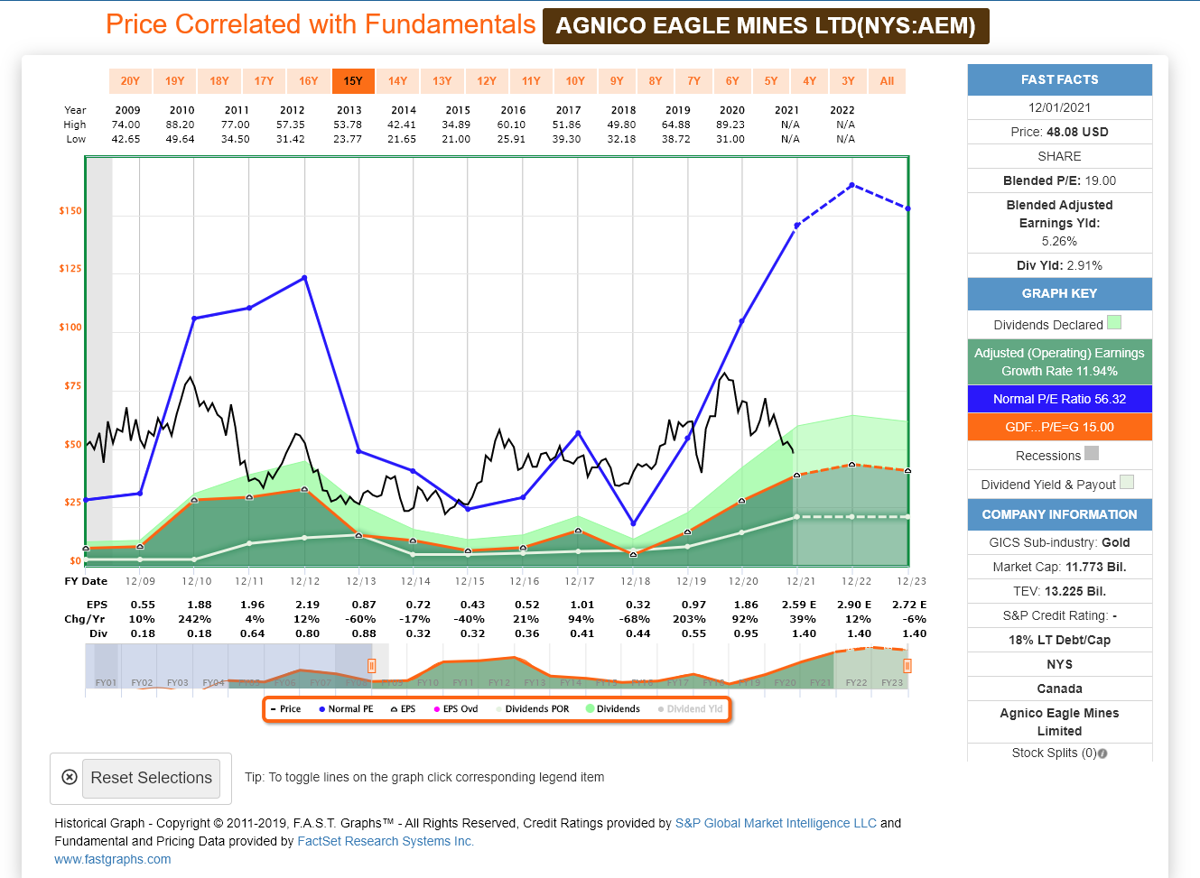
Task: Visit www.fastgraphs.com link
Action: point(112,859)
